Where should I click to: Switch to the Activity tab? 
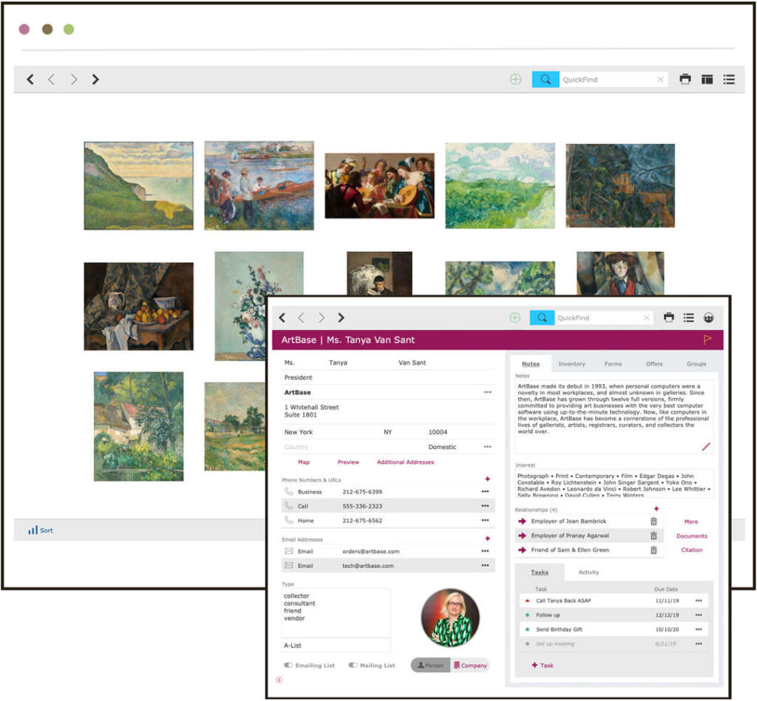(x=588, y=572)
